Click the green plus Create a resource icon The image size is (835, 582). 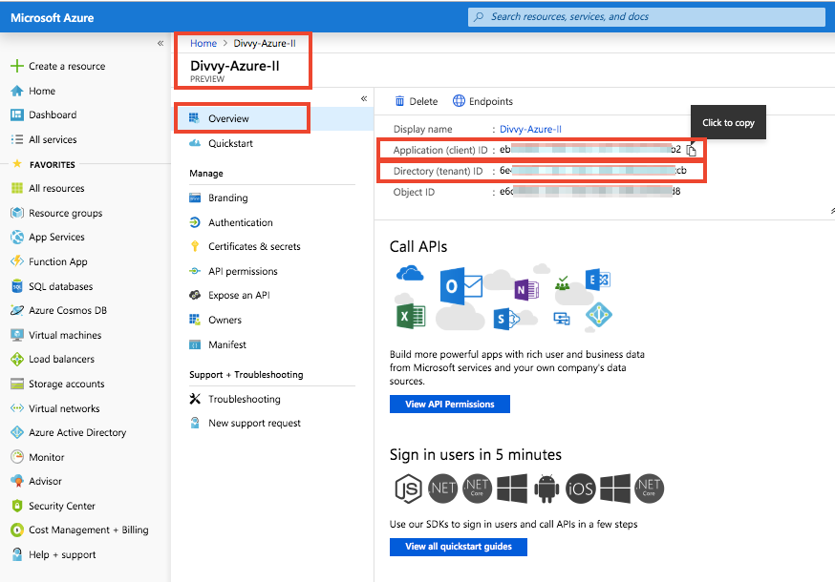point(17,66)
